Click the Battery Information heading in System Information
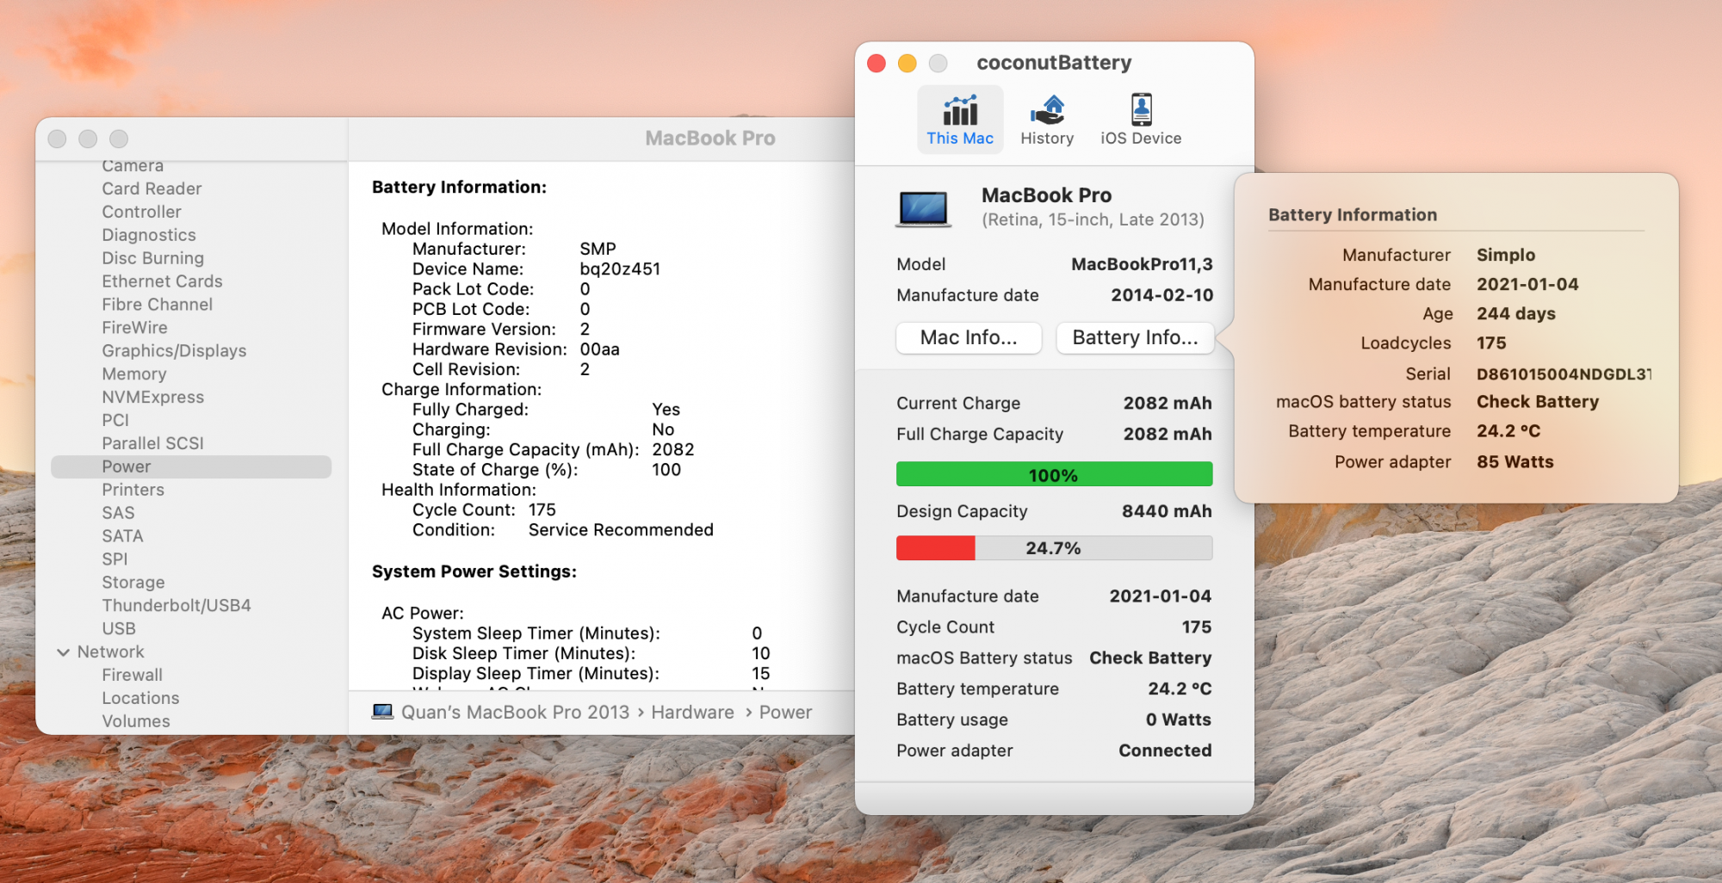The height and width of the screenshot is (883, 1722). [x=459, y=188]
